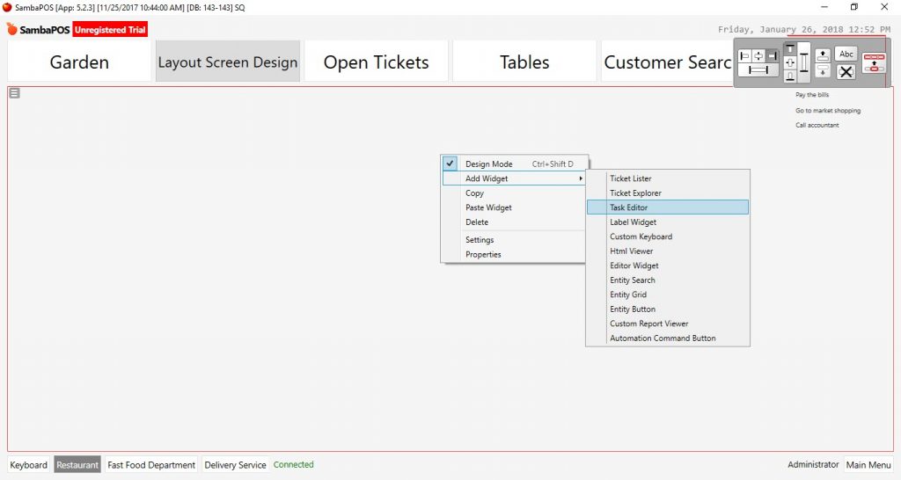Click the Main Menu button
Image resolution: width=901 pixels, height=480 pixels.
coord(868,464)
